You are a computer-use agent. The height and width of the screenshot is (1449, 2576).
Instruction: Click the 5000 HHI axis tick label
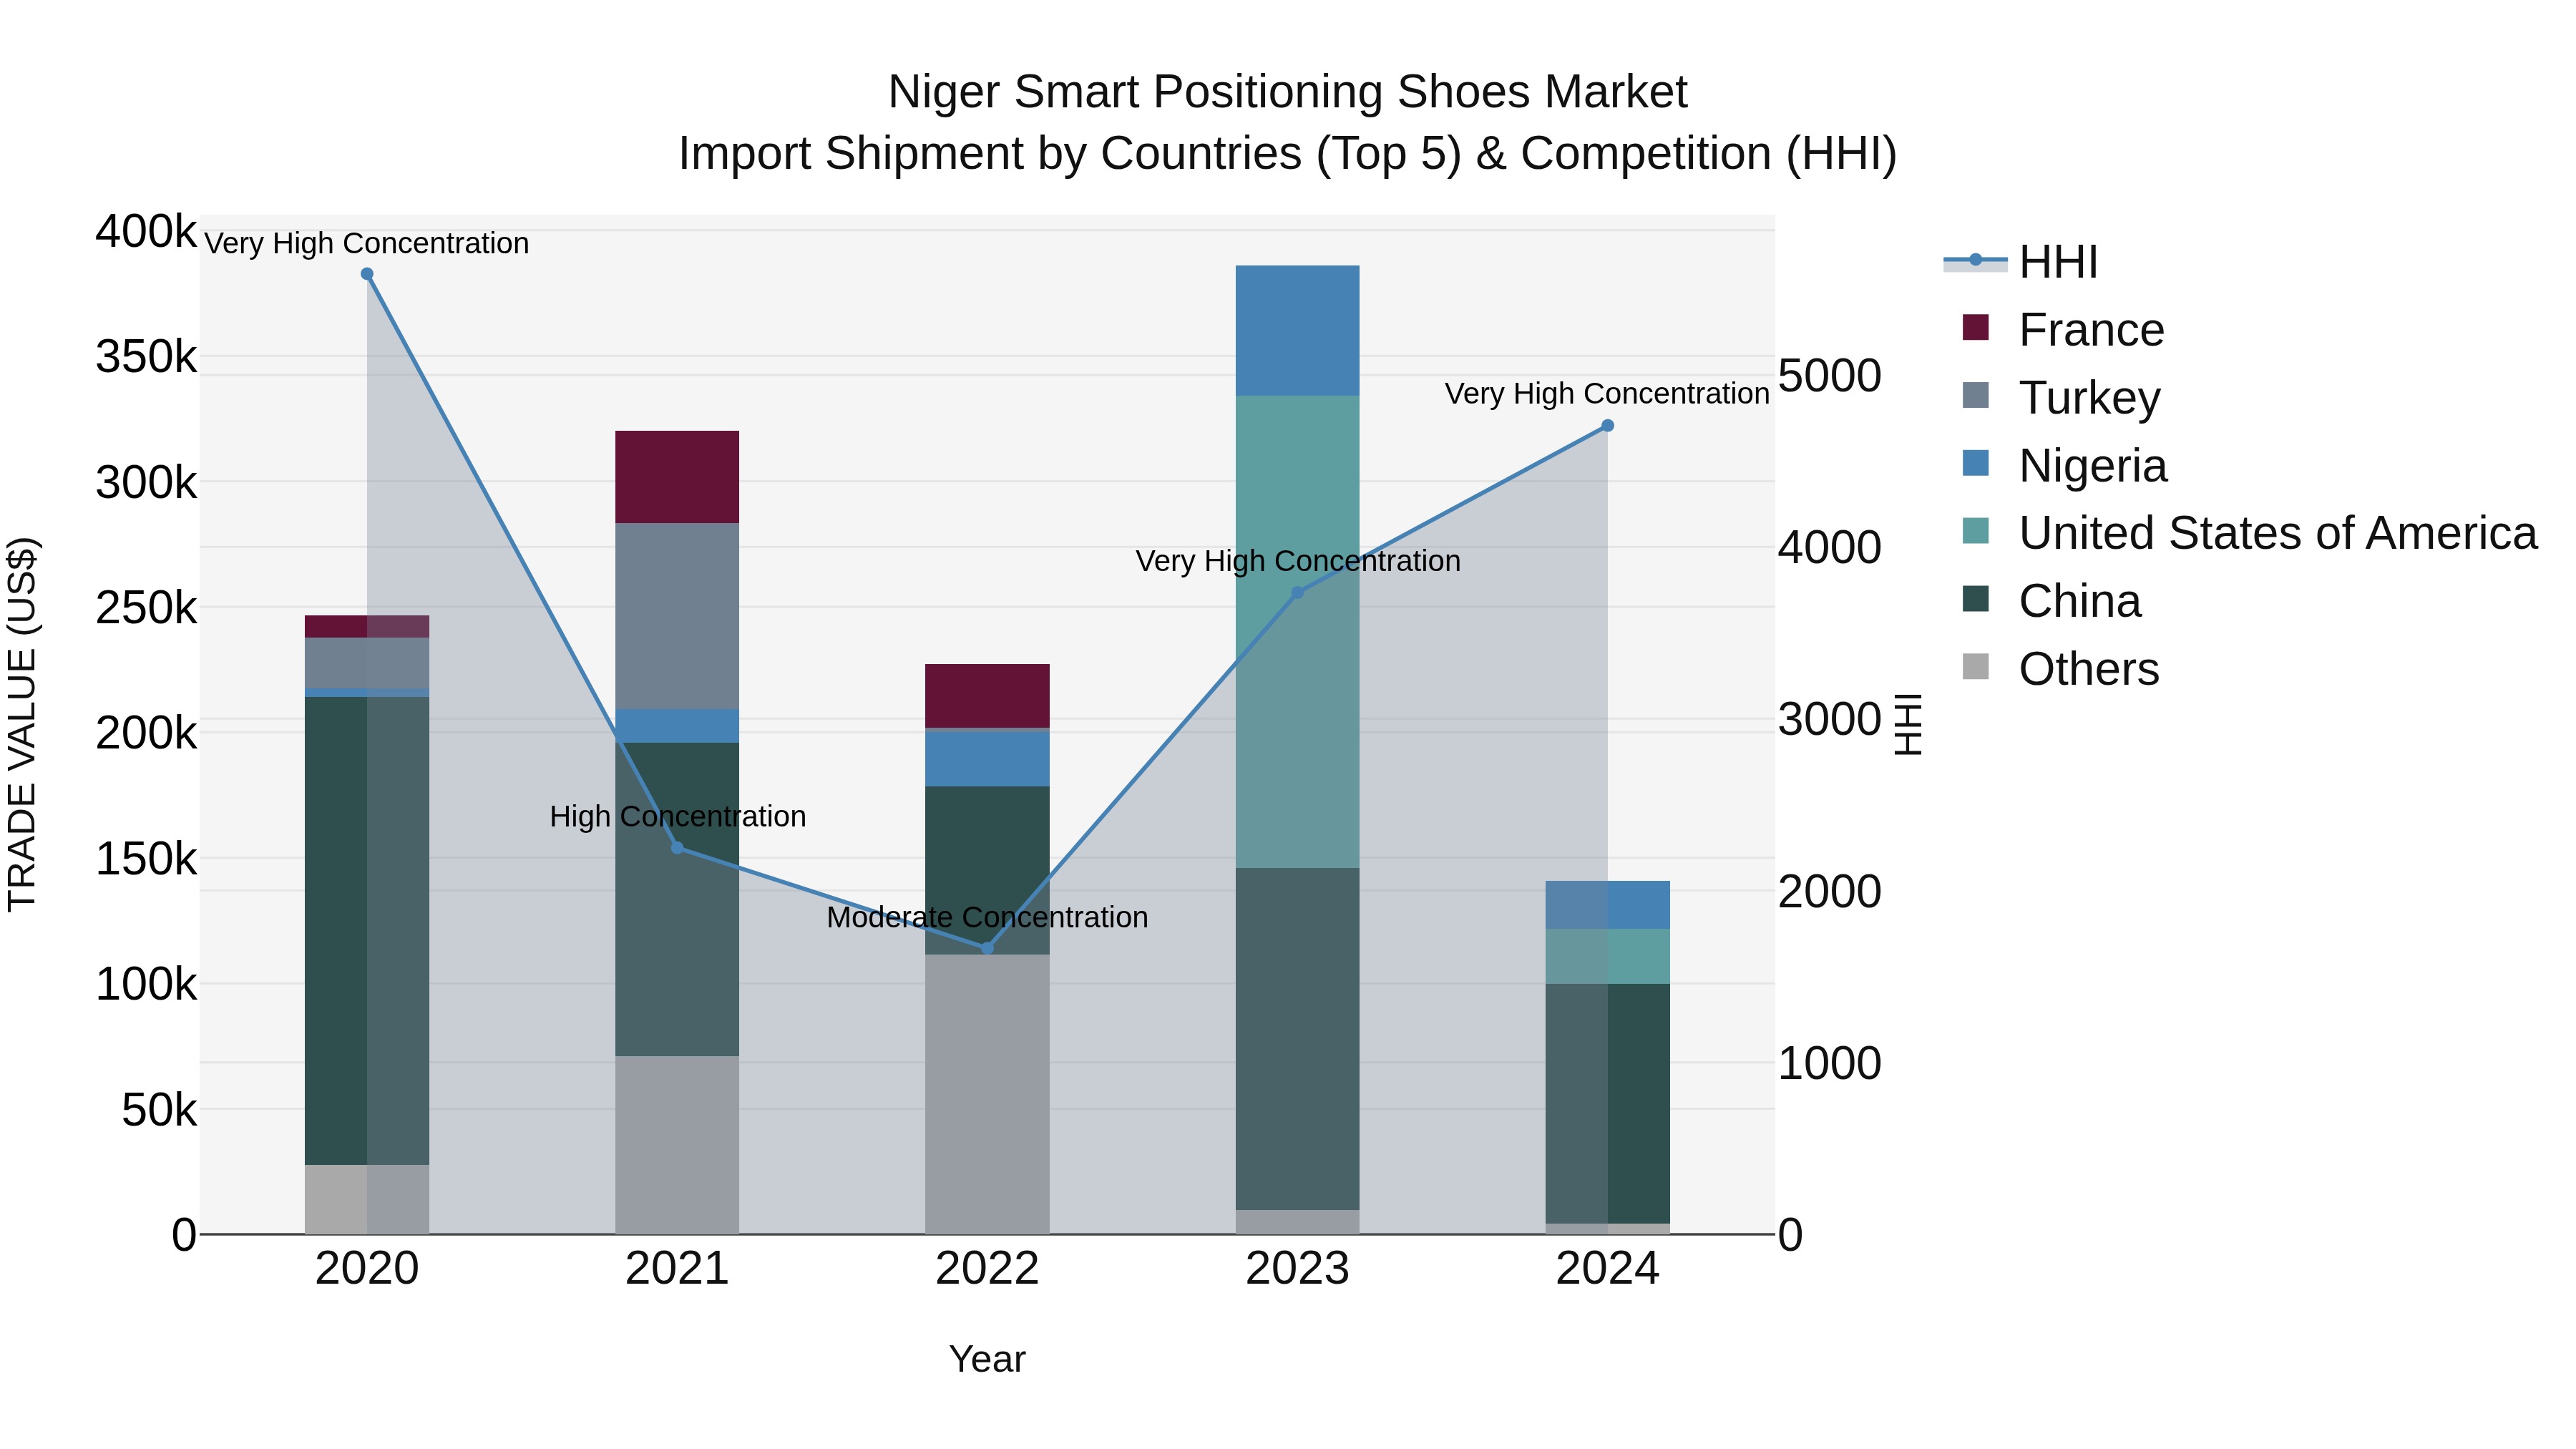point(1830,376)
